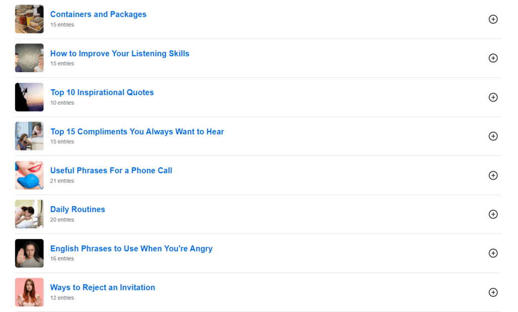Click plus icon for Useful Phrases For a Phone Call
Screen dimensions: 518x312
(493, 175)
